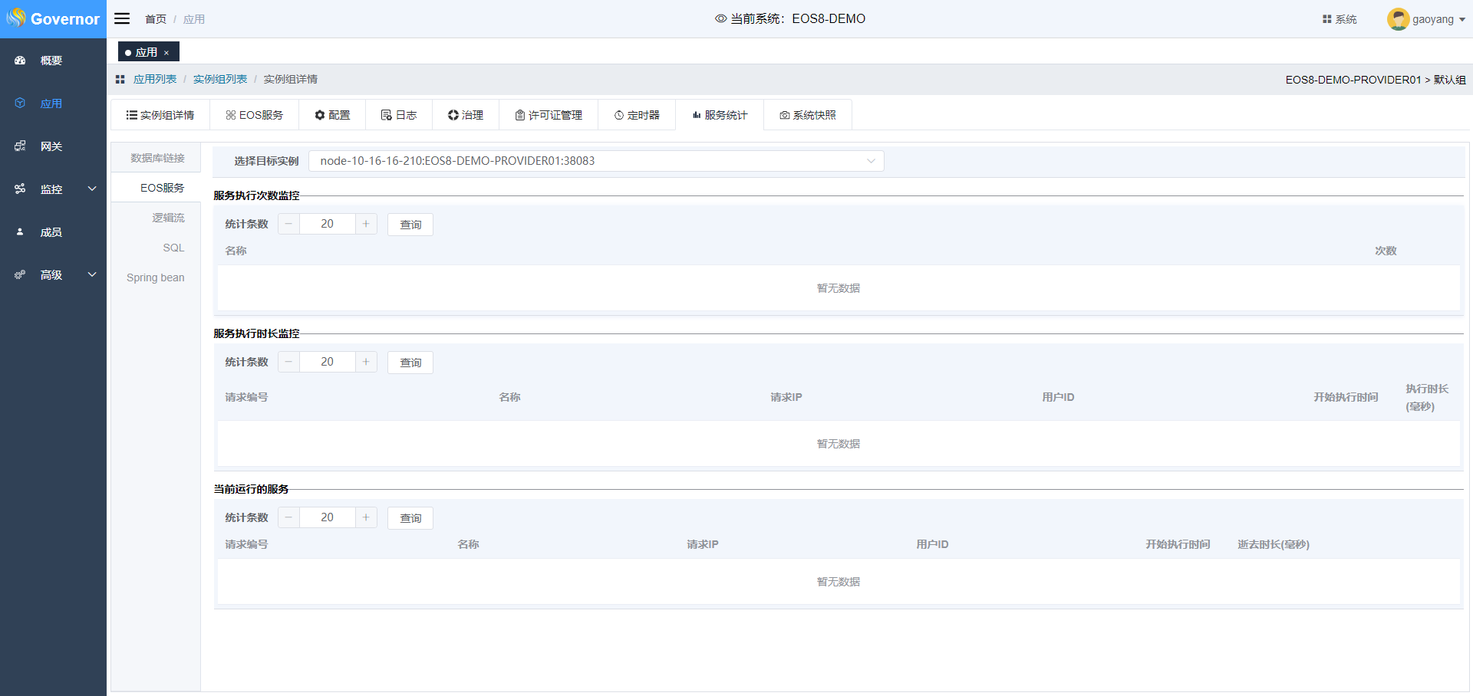Switch to the 系统快照 tab
This screenshot has height=696, width=1473.
(807, 115)
